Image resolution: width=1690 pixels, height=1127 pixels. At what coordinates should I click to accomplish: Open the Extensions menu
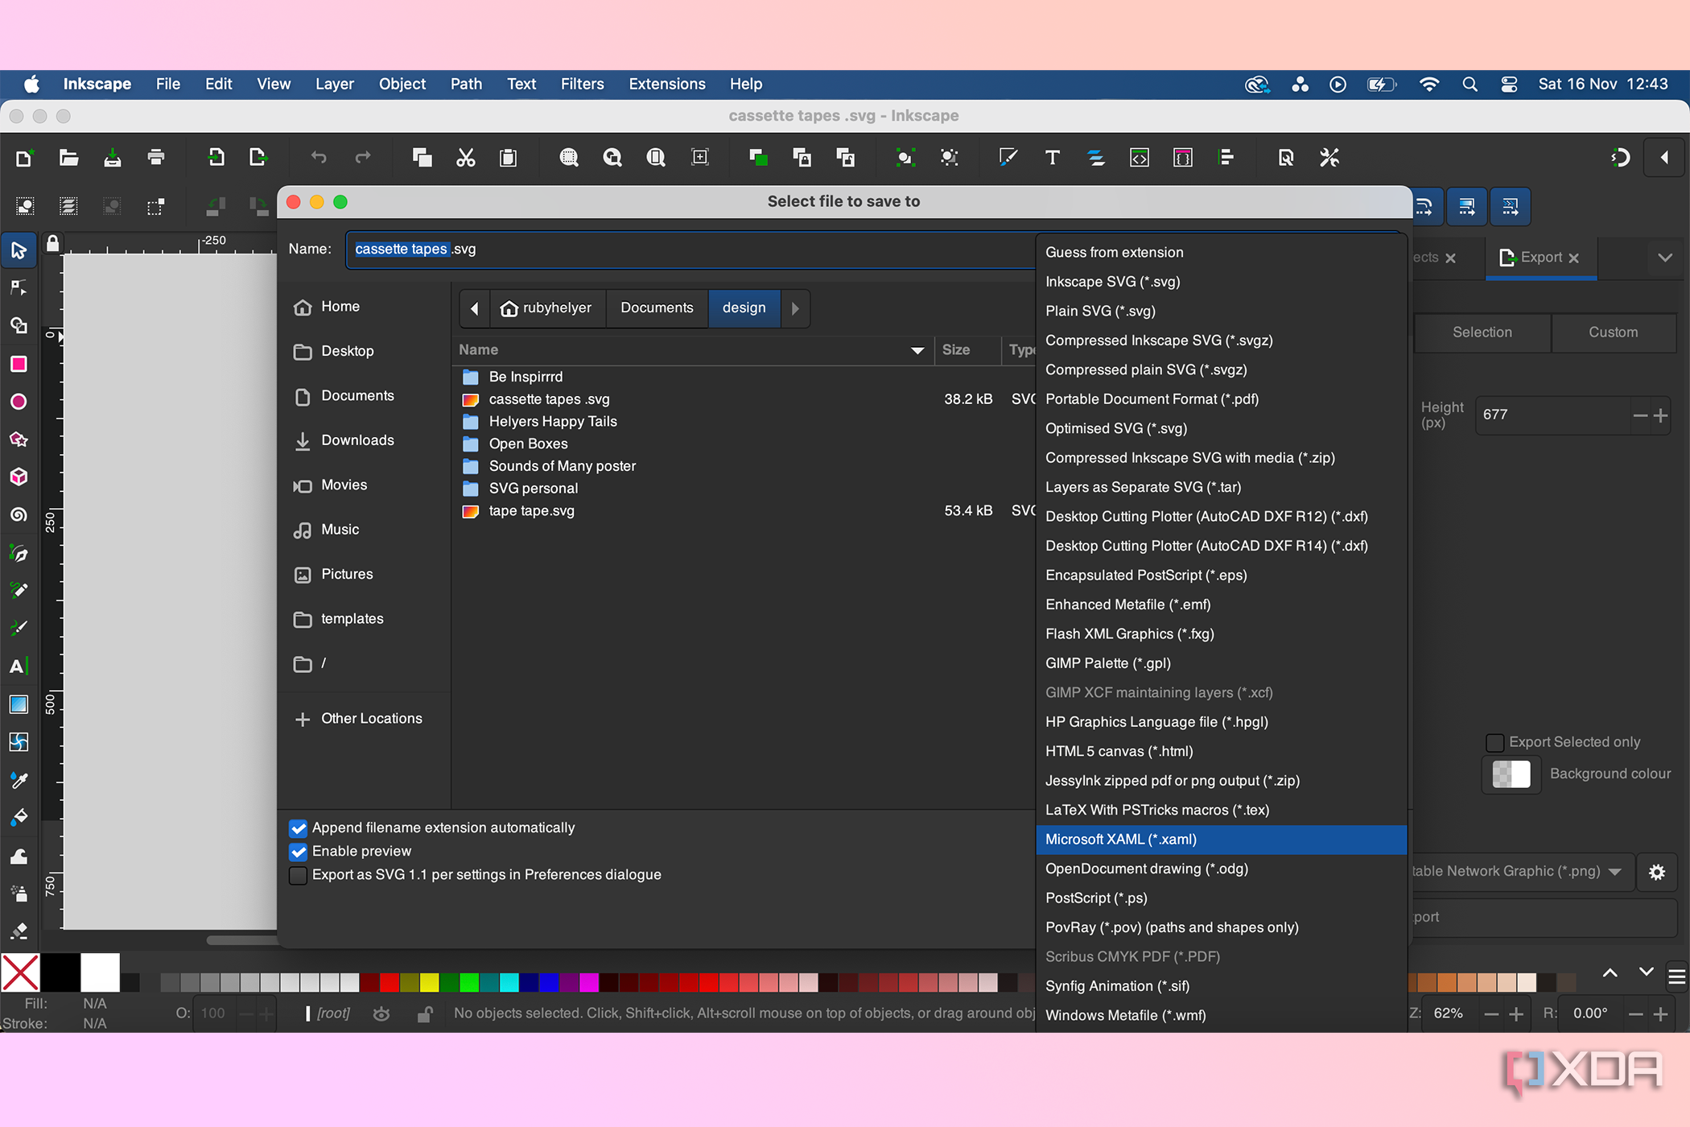pyautogui.click(x=666, y=84)
